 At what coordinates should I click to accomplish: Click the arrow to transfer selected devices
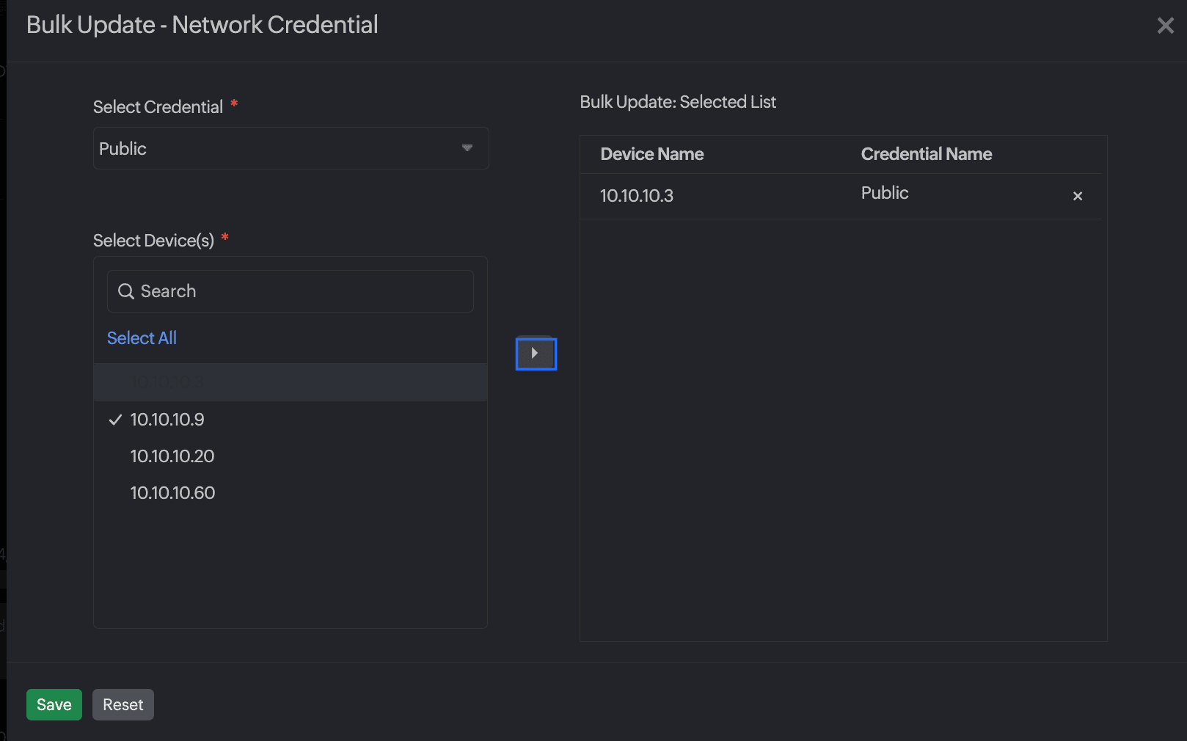[536, 354]
